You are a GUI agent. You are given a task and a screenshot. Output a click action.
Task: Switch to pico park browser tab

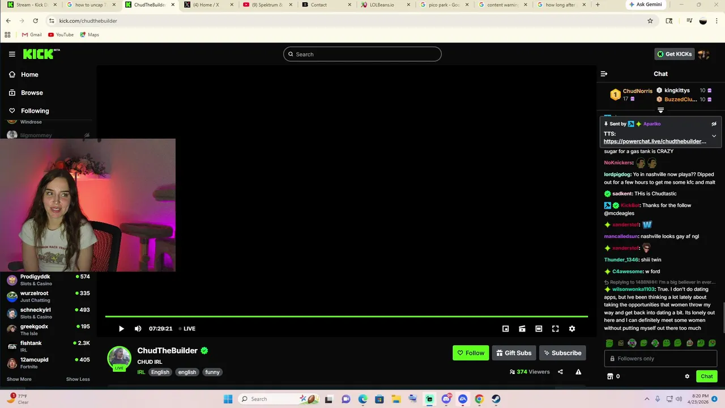click(444, 5)
